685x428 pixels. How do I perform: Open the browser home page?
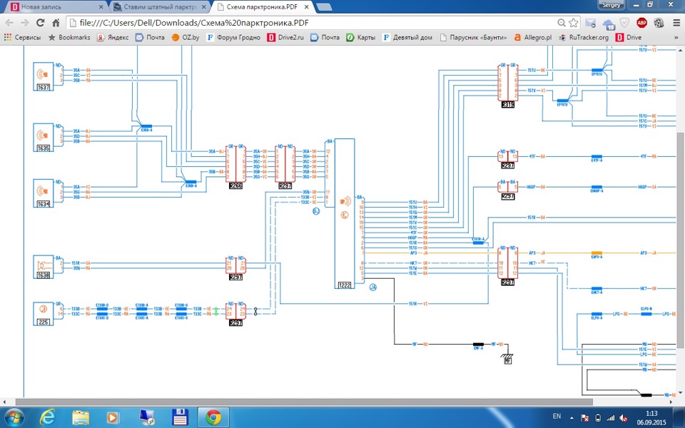[x=56, y=23]
